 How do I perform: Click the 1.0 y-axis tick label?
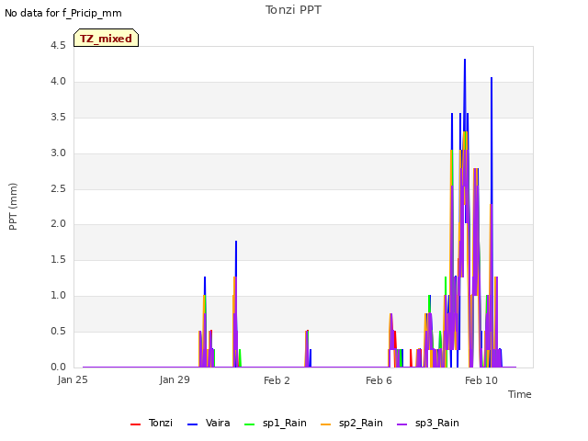click(x=58, y=296)
